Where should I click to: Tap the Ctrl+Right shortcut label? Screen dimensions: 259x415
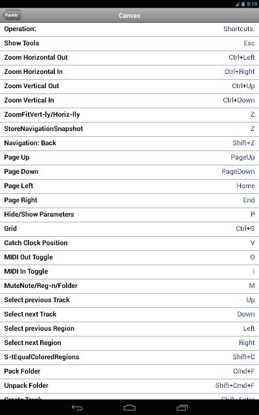point(240,72)
